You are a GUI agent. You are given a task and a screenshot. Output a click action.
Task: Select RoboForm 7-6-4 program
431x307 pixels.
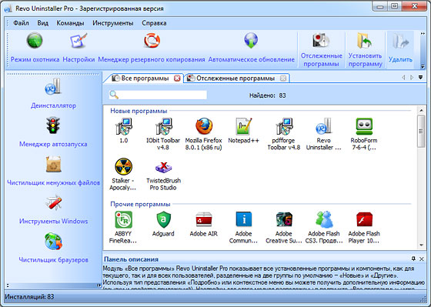364,134
